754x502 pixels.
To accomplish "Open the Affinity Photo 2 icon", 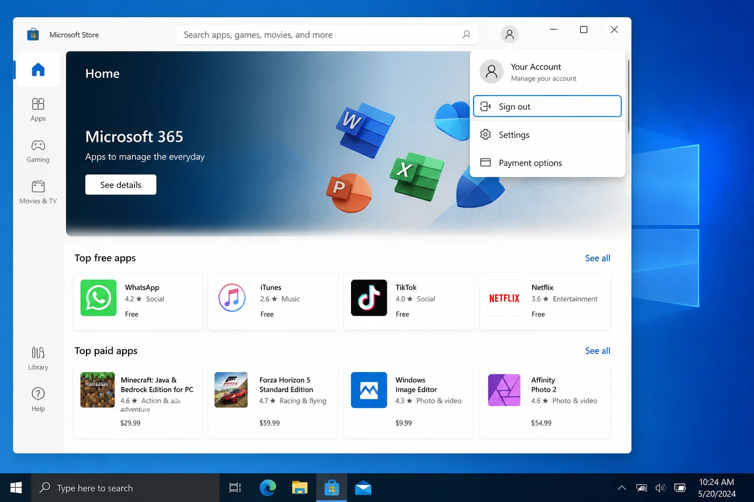I will pyautogui.click(x=504, y=390).
